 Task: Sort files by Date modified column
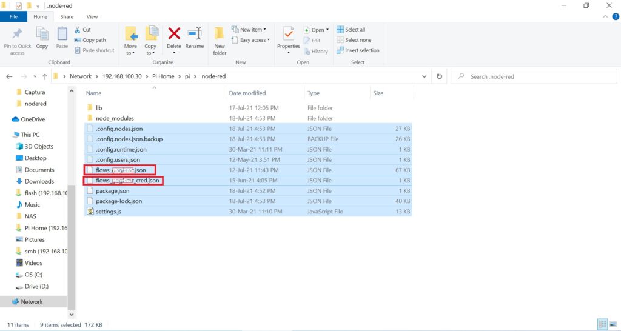(247, 93)
